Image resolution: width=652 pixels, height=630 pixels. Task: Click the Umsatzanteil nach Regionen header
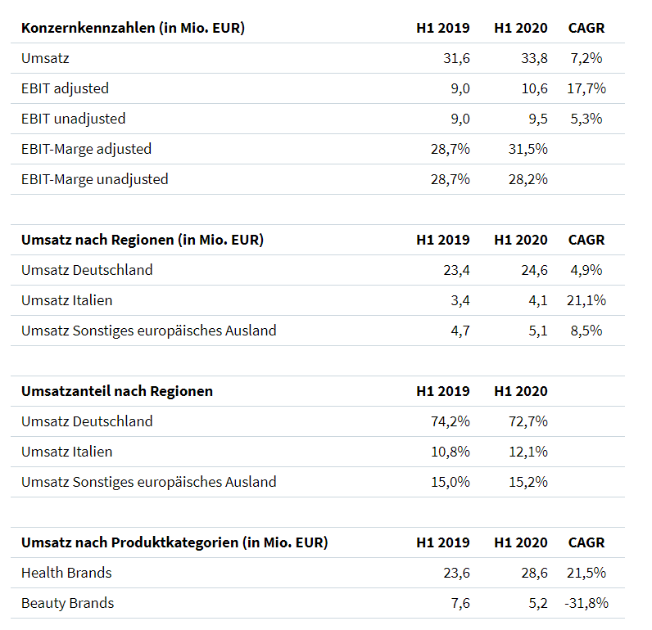click(x=116, y=391)
